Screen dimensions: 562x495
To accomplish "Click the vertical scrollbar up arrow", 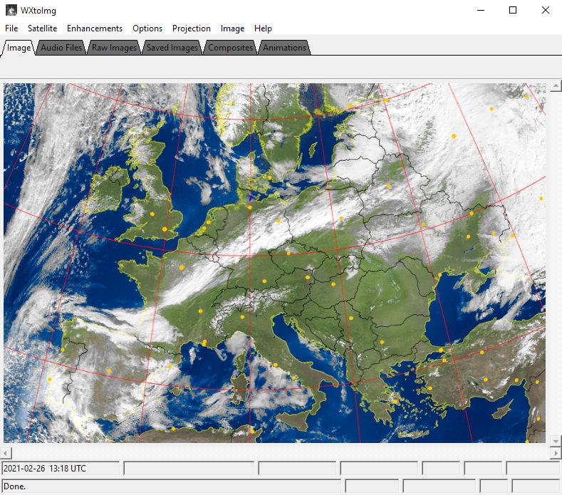I will point(556,87).
